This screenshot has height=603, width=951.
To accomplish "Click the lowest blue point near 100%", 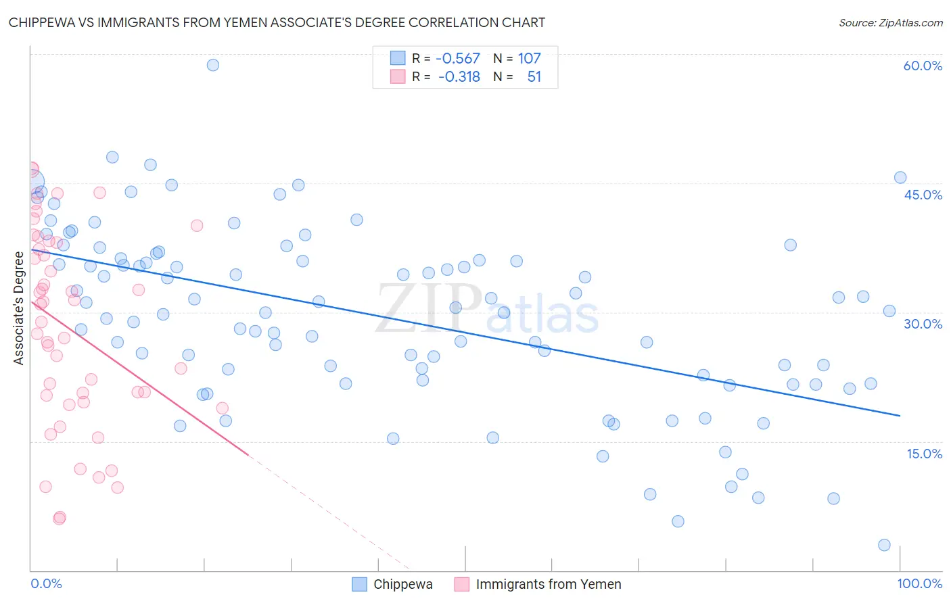I will pos(884,545).
